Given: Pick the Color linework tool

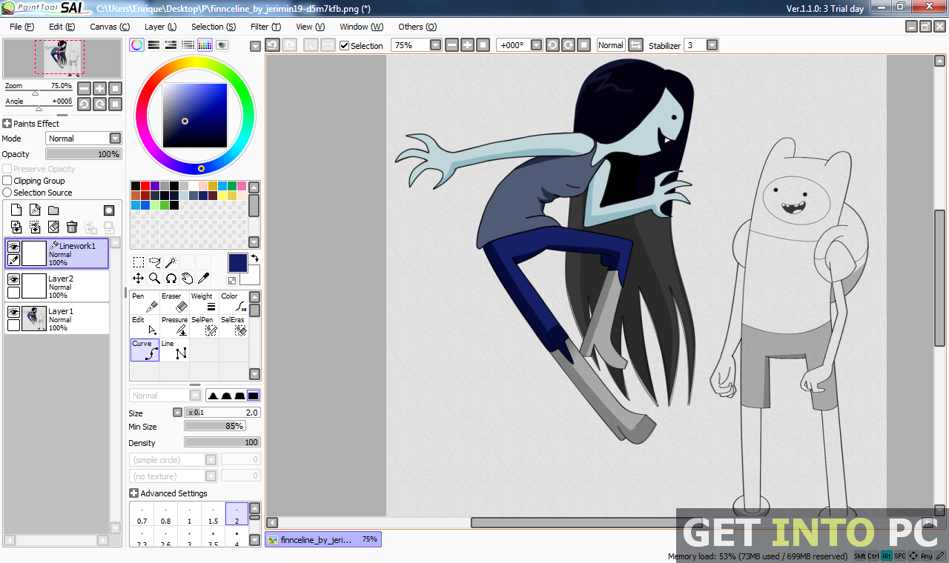Looking at the screenshot, I should pos(234,302).
